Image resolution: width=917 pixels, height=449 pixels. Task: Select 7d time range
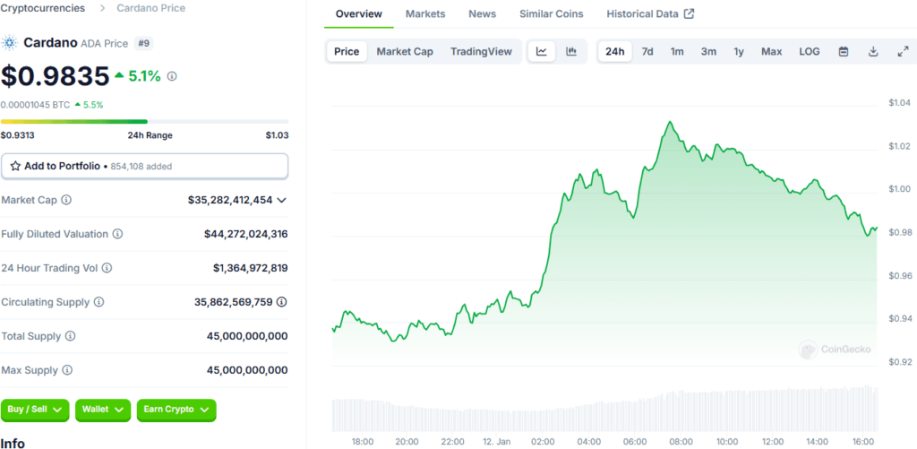click(647, 51)
